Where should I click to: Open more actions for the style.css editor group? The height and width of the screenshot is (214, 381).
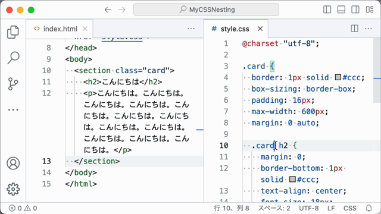368,29
